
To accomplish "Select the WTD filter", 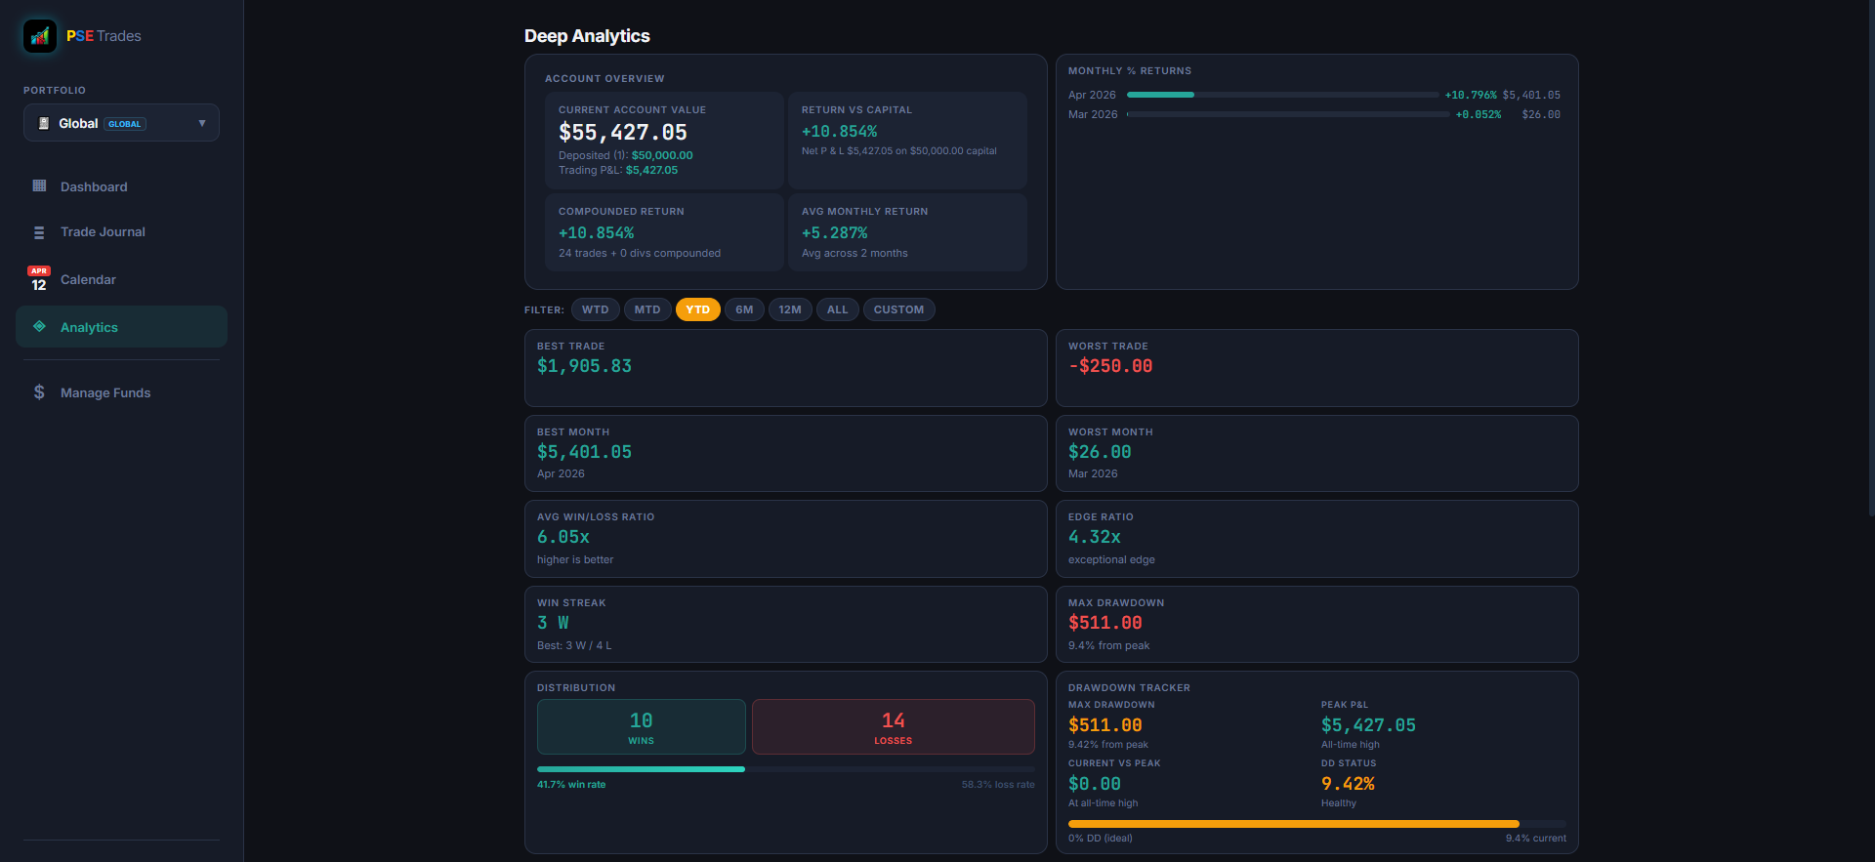I will 595,309.
